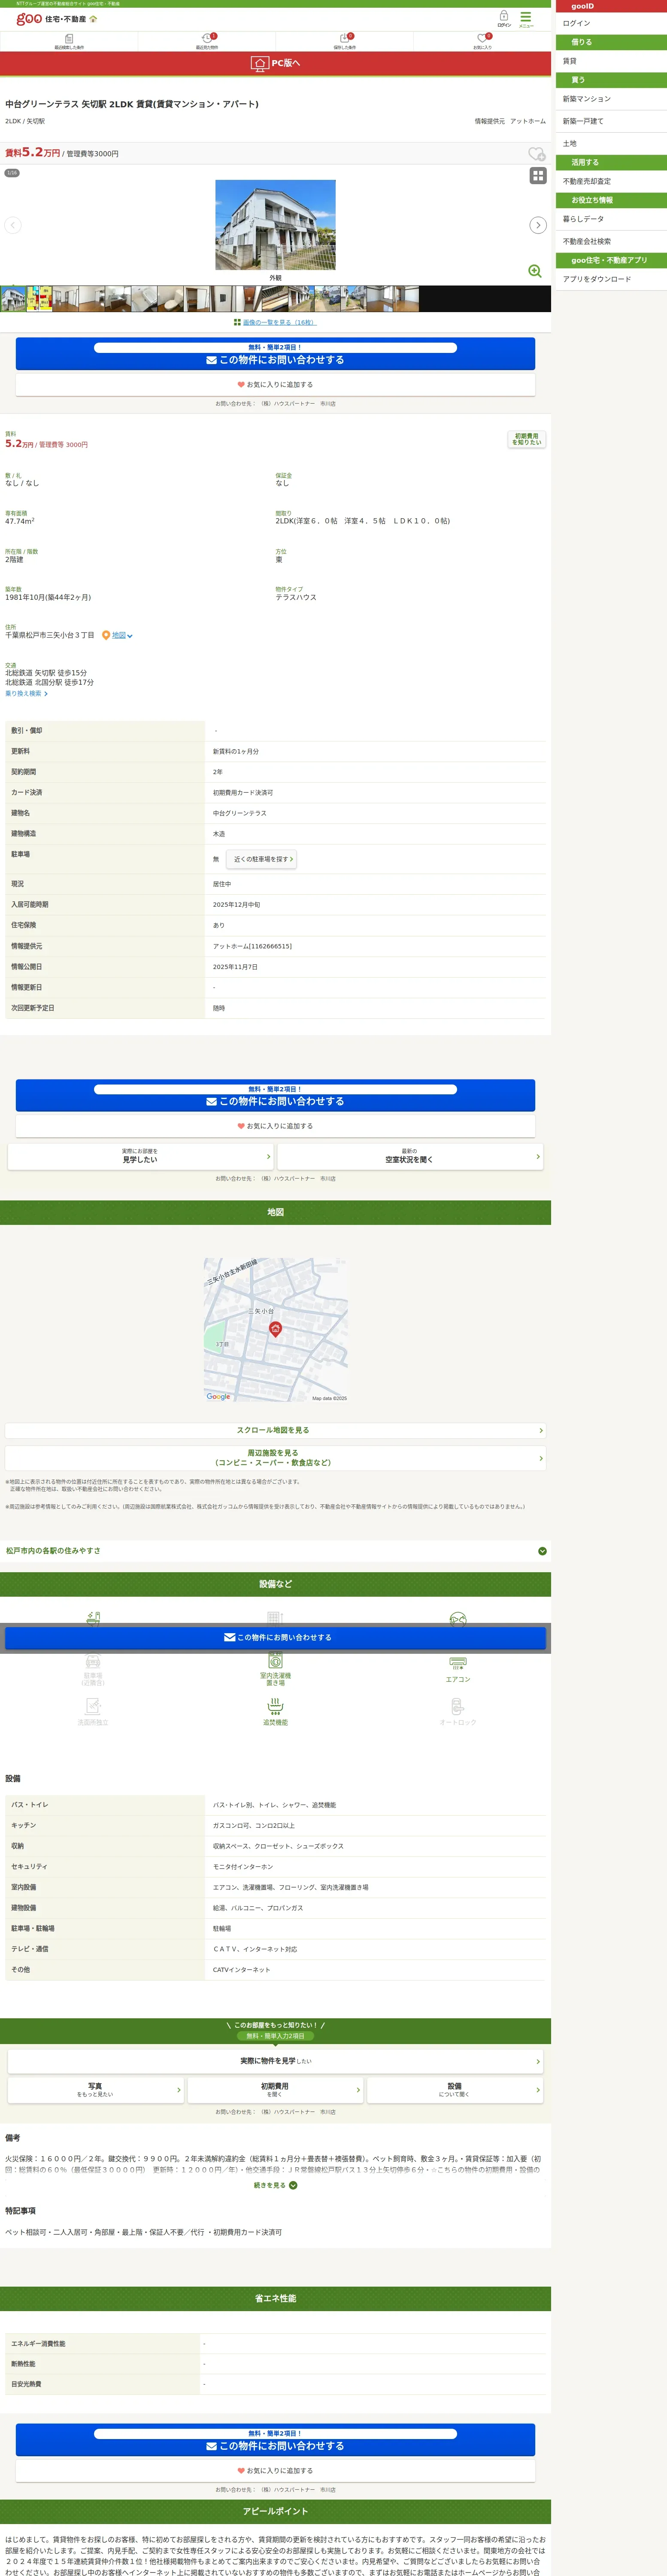
Task: Select 新築マンション in side menu
Action: click(x=611, y=99)
